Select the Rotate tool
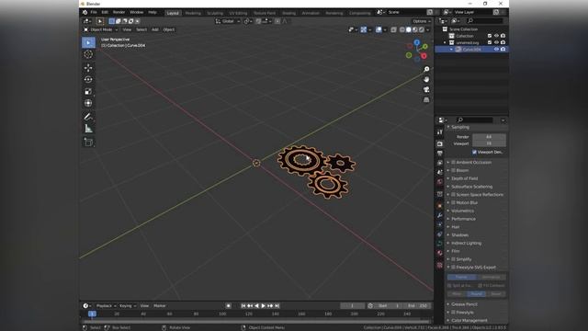The image size is (588, 331). [x=88, y=80]
